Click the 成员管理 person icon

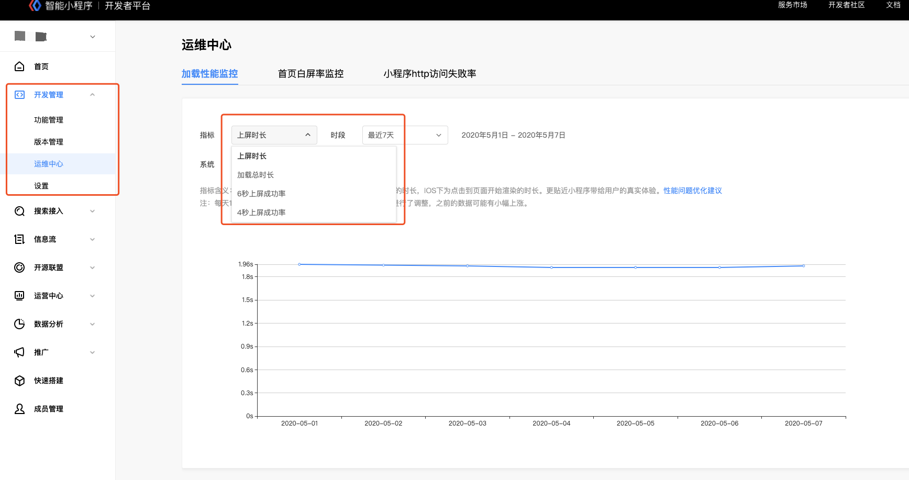click(x=19, y=409)
